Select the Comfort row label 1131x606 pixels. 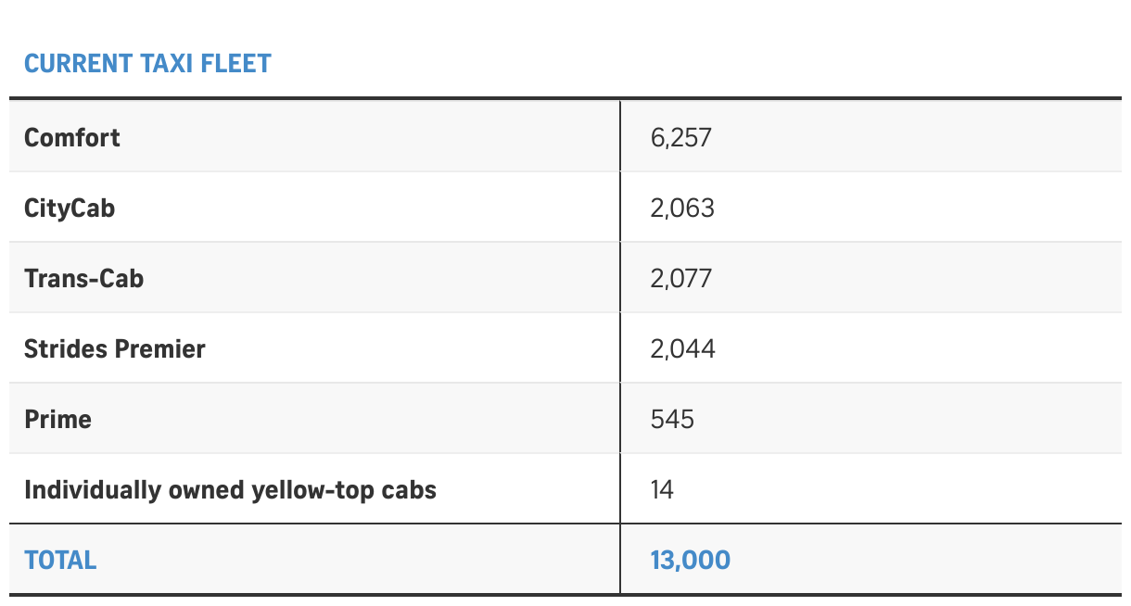pyautogui.click(x=72, y=138)
